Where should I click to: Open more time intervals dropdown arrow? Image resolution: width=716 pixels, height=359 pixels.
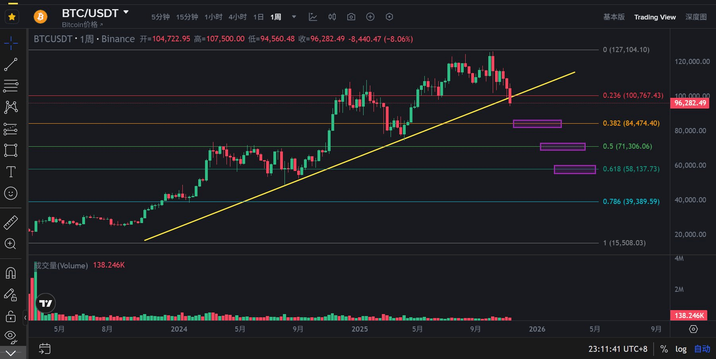[294, 17]
